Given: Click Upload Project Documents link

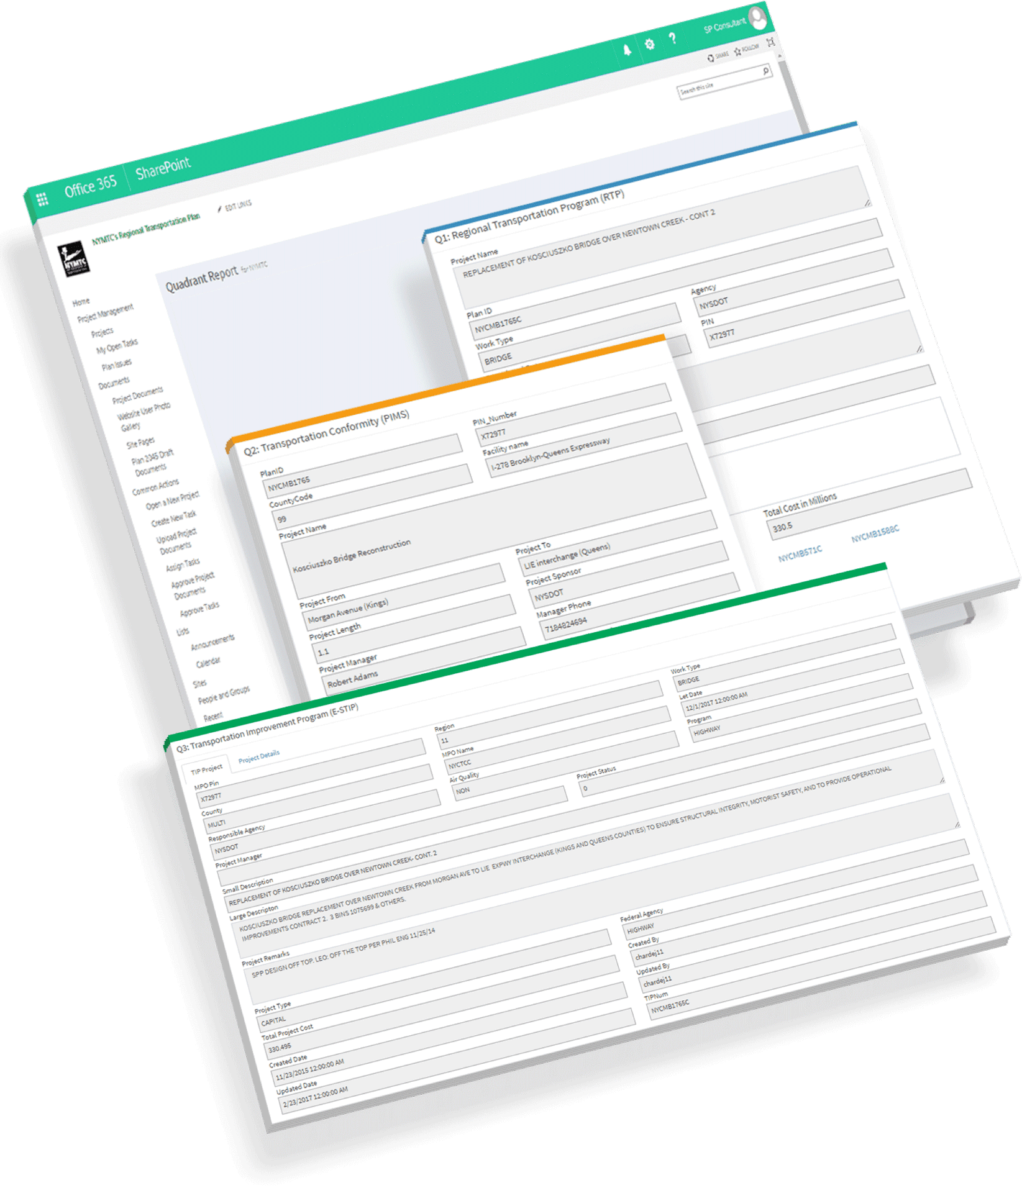Looking at the screenshot, I should click(176, 541).
